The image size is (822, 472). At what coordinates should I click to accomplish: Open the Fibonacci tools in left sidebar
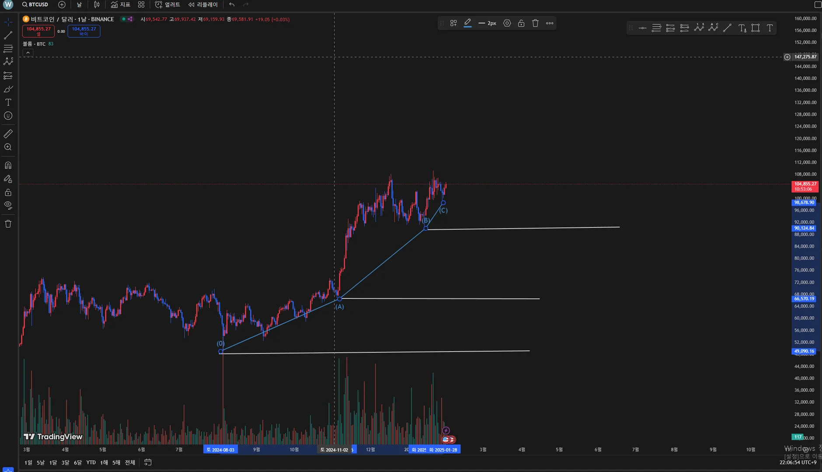(8, 49)
